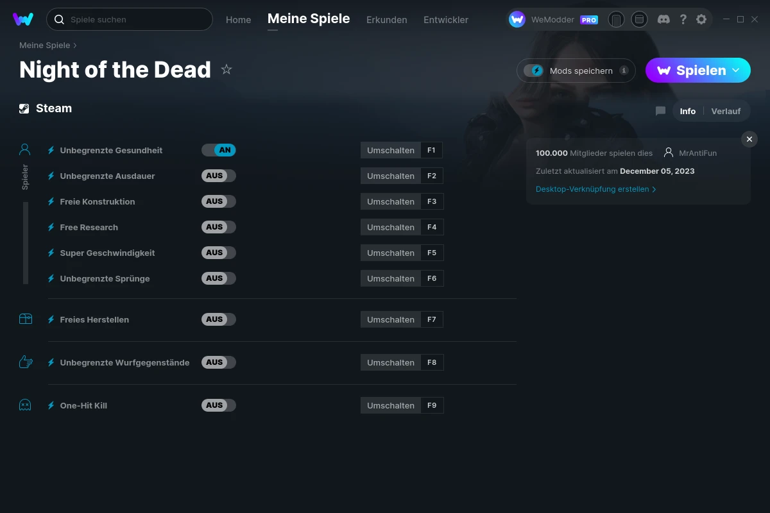
Task: Click the search magnifier icon
Action: coord(59,19)
